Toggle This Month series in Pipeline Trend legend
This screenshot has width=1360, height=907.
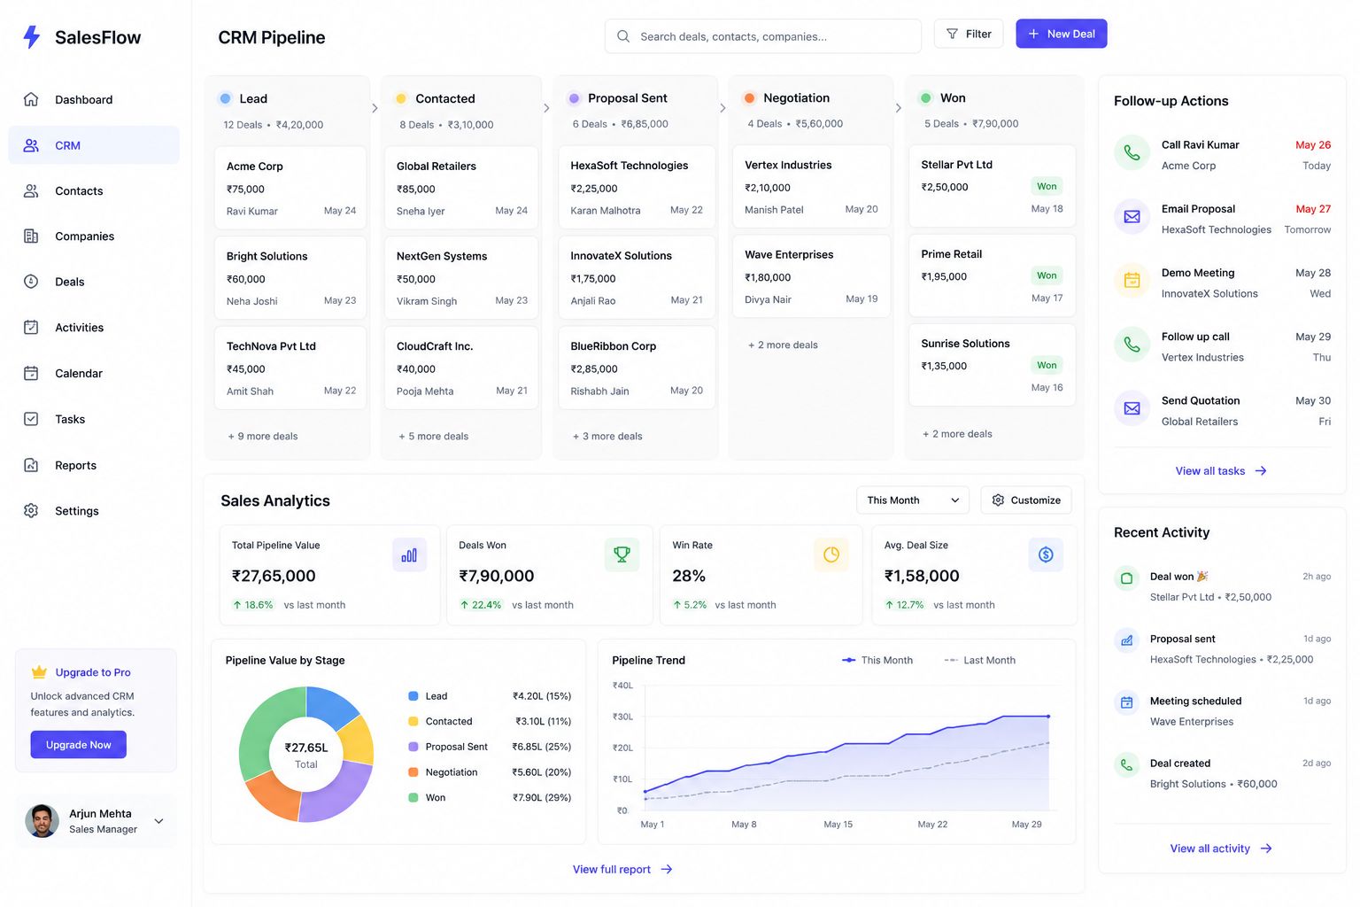(x=877, y=660)
